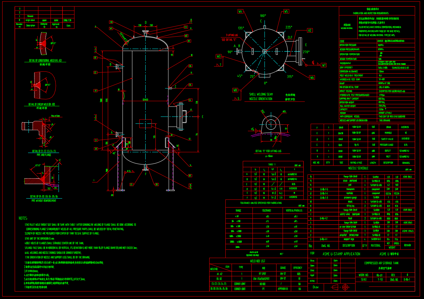
Task: Select the NOZZLE SCHEDULE table title
Action: click(358, 168)
